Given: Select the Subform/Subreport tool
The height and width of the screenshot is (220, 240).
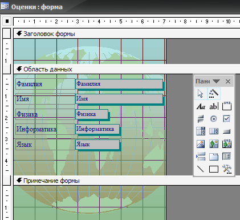Looking at the screenshot, I should point(227,157).
